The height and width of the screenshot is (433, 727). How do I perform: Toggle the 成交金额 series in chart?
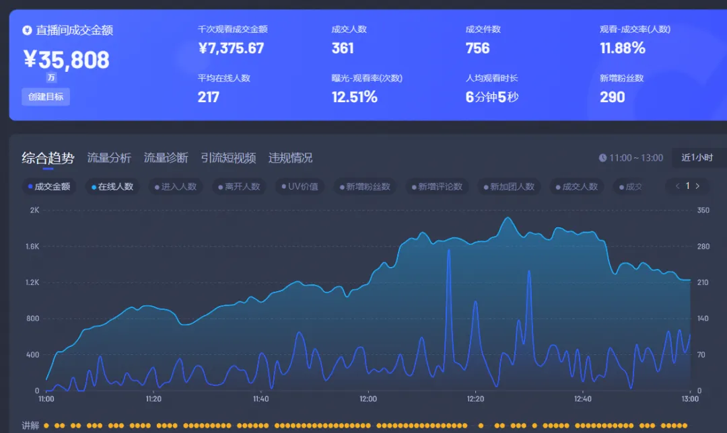pos(49,187)
